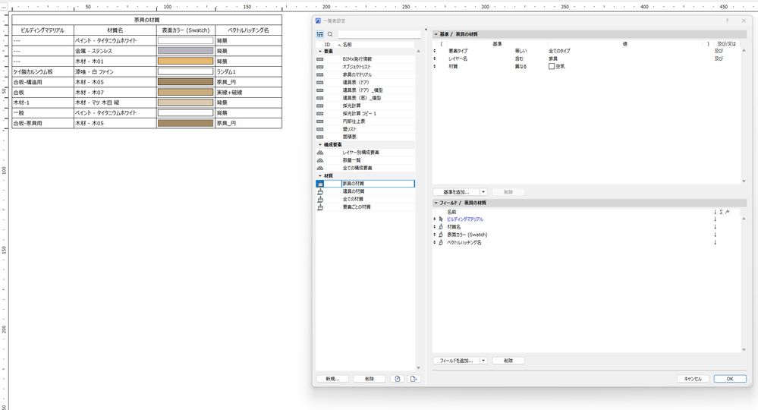Image resolution: width=758 pixels, height=410 pixels.
Task: Click the 漆喰 - 白 ファイン table cell
Action: [x=115, y=71]
